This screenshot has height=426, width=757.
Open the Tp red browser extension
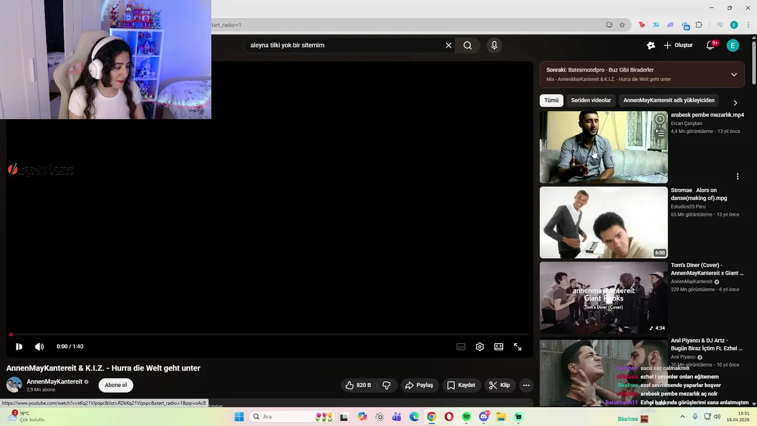coord(642,25)
